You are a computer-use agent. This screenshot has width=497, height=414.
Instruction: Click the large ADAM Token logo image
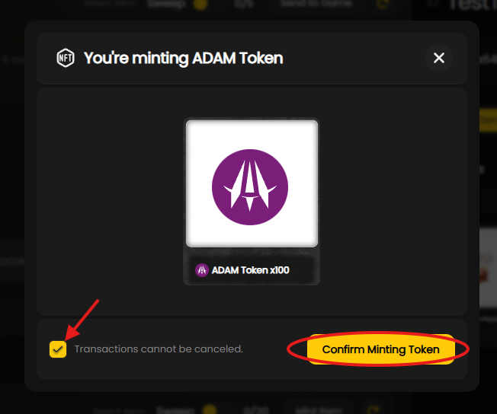click(250, 186)
